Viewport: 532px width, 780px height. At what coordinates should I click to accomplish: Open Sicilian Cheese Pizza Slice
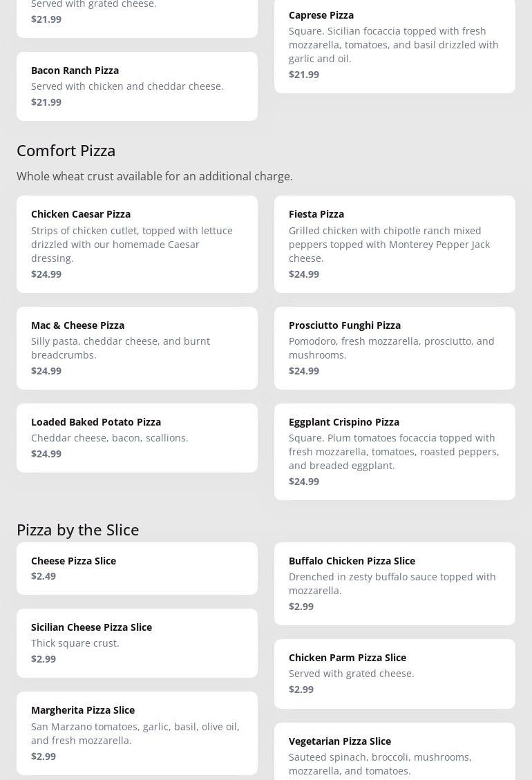[137, 643]
